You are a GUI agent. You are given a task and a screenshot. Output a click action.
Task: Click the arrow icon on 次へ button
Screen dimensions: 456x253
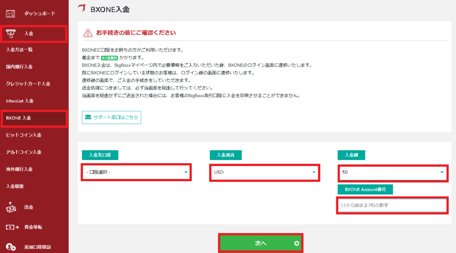click(x=296, y=243)
